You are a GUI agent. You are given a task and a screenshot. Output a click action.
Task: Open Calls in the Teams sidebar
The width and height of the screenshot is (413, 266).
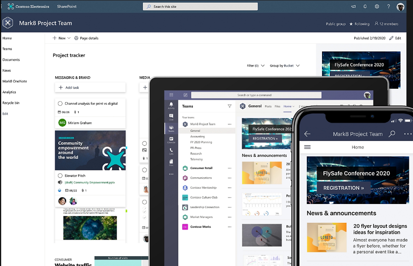[171, 151]
